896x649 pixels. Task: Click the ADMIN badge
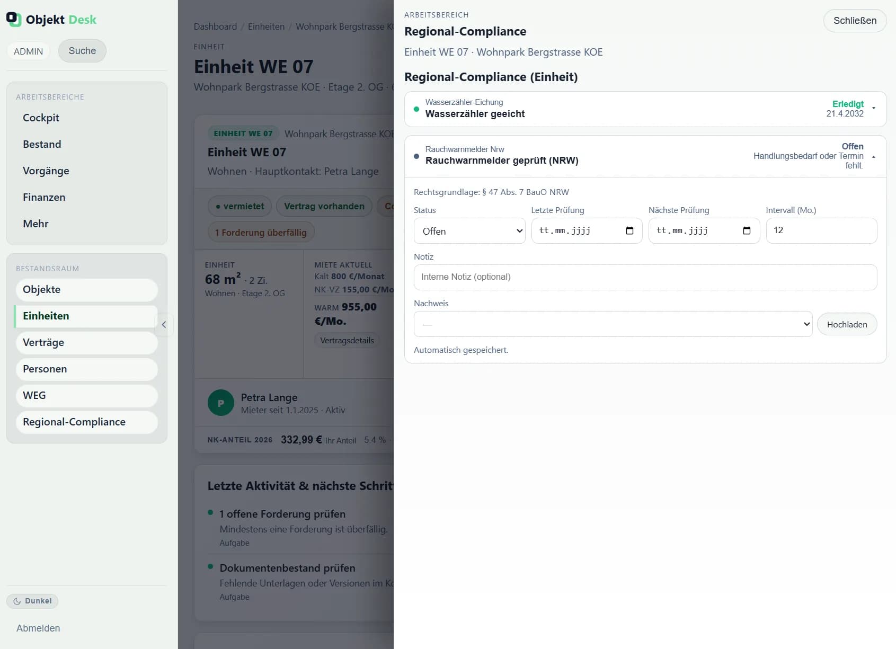pos(28,51)
